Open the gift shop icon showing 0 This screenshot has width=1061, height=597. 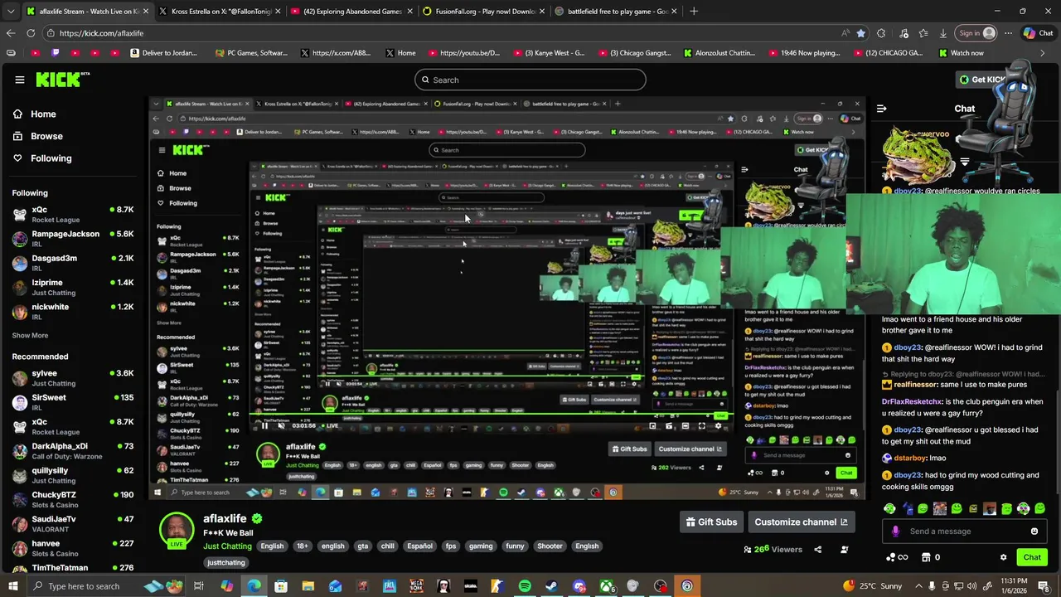click(x=932, y=557)
